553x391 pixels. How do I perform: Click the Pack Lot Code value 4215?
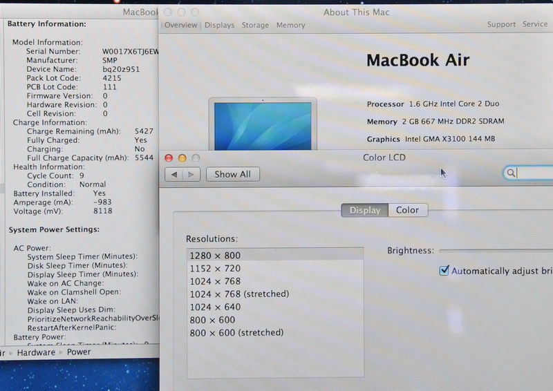click(x=112, y=78)
